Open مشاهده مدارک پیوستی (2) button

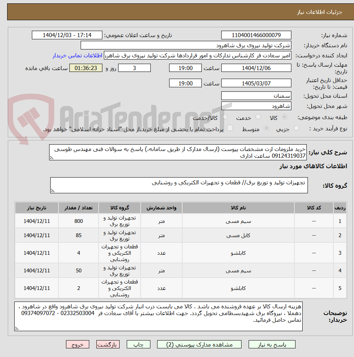pyautogui.click(x=199, y=345)
